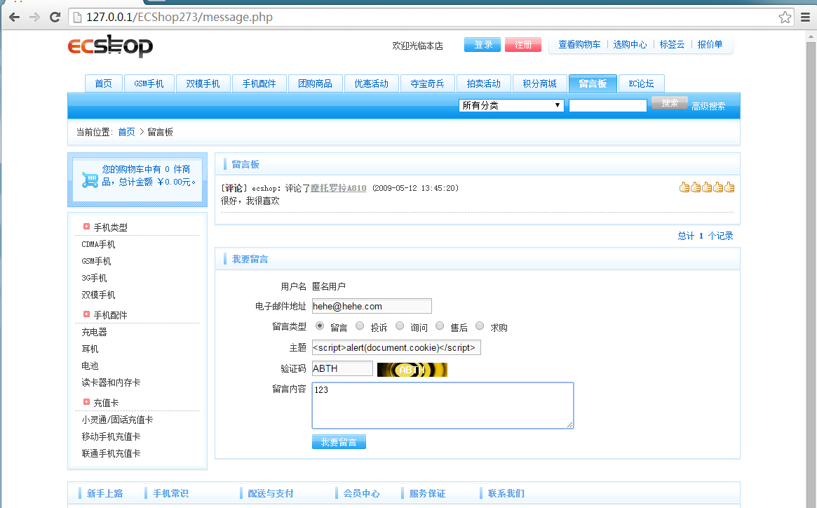Open the GSM手机 navigation tab
Viewport: 817px width, 508px height.
149,83
